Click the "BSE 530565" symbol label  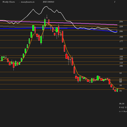coord(49,2)
